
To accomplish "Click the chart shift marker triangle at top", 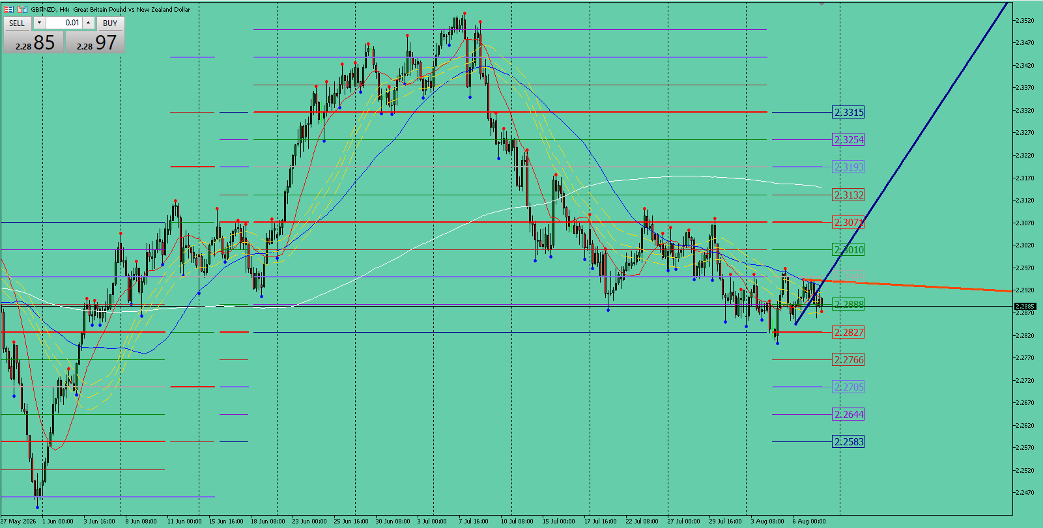I will [x=822, y=4].
